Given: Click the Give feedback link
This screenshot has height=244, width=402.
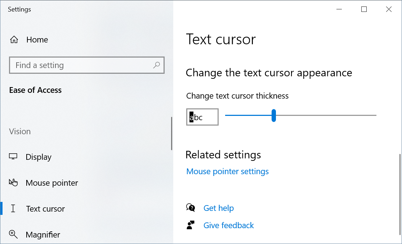Looking at the screenshot, I should pos(228,225).
